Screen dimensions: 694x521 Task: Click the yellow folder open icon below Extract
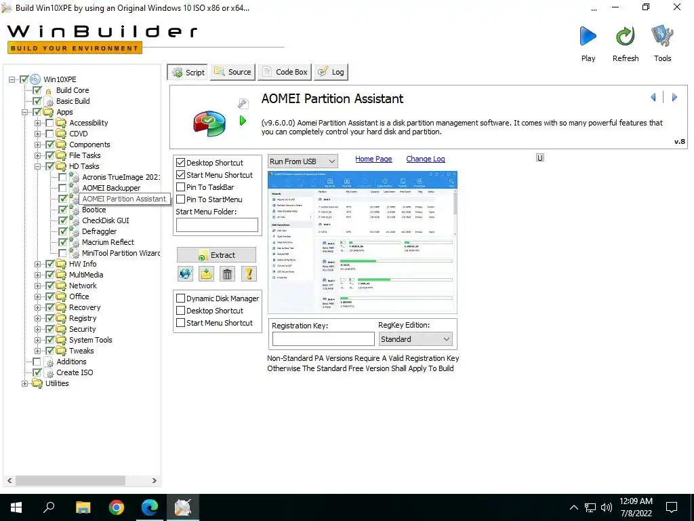tap(206, 274)
